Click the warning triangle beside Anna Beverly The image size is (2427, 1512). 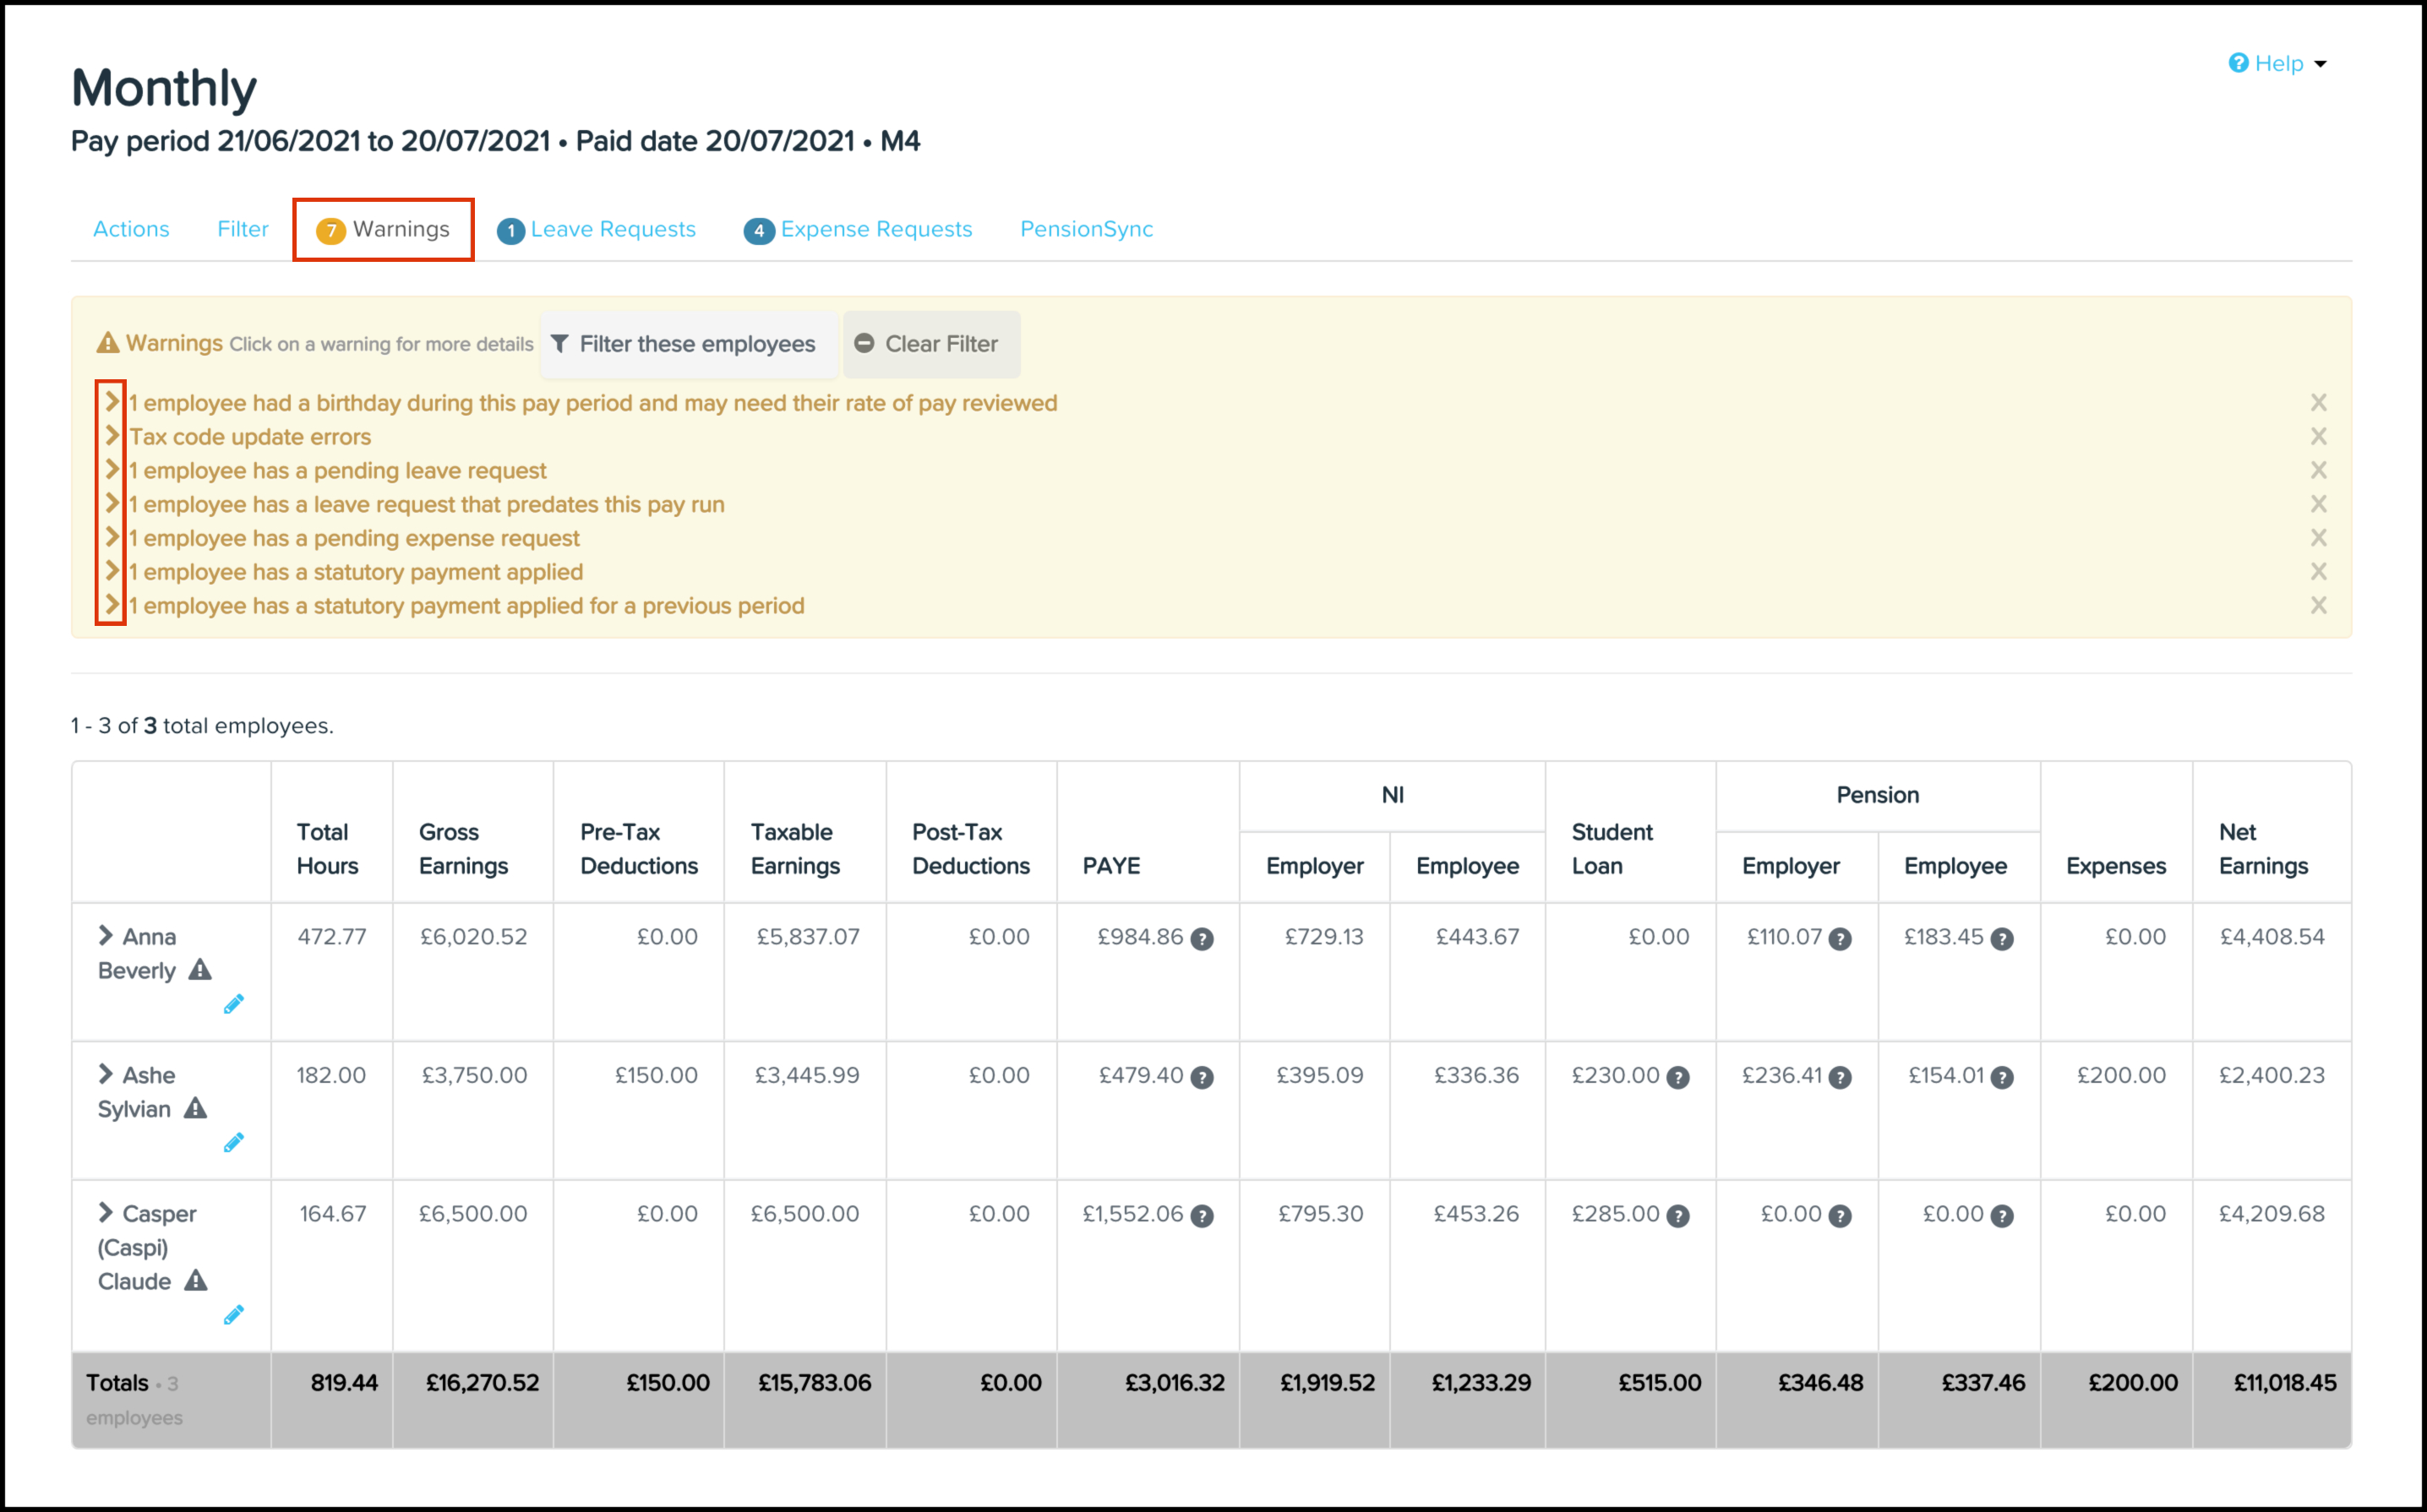200,970
